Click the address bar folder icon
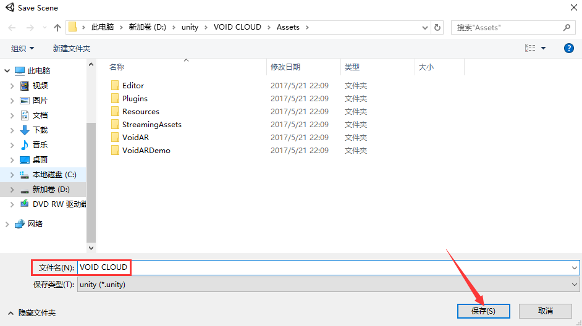The image size is (582, 326). 73,27
